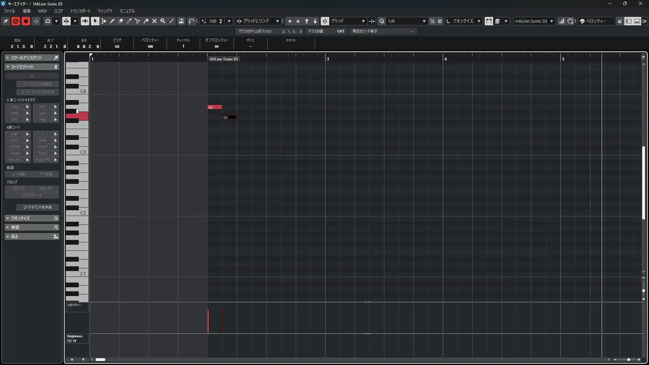This screenshot has width=649, height=365.
Task: Toggle the Solo editor button
Action: pos(16,21)
